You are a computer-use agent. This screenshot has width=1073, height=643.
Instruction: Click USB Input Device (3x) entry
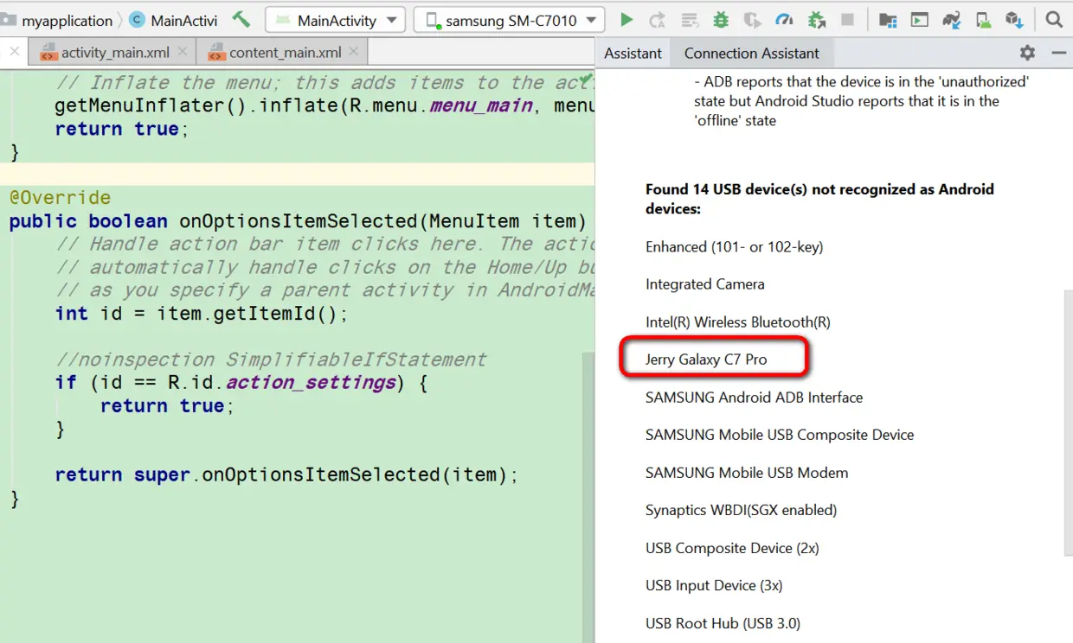[714, 585]
